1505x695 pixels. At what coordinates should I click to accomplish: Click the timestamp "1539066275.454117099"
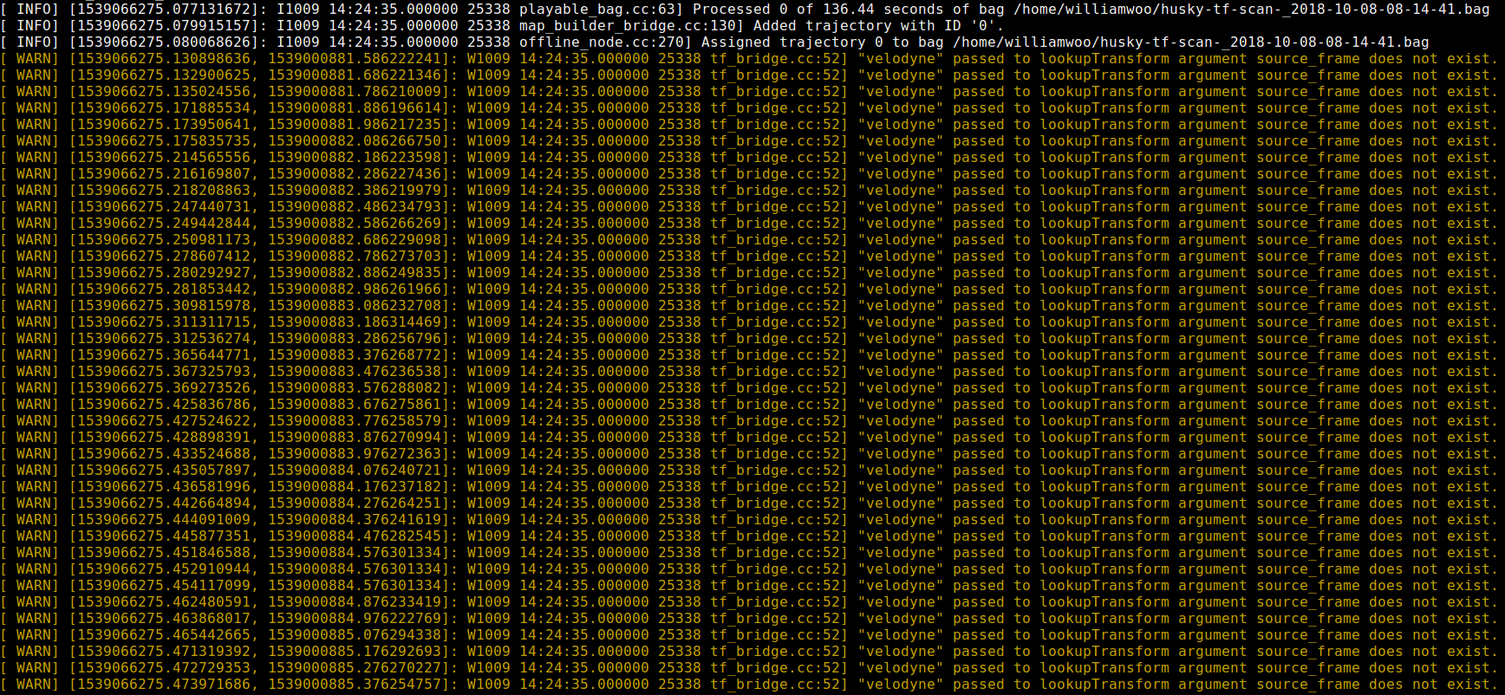pyautogui.click(x=164, y=585)
